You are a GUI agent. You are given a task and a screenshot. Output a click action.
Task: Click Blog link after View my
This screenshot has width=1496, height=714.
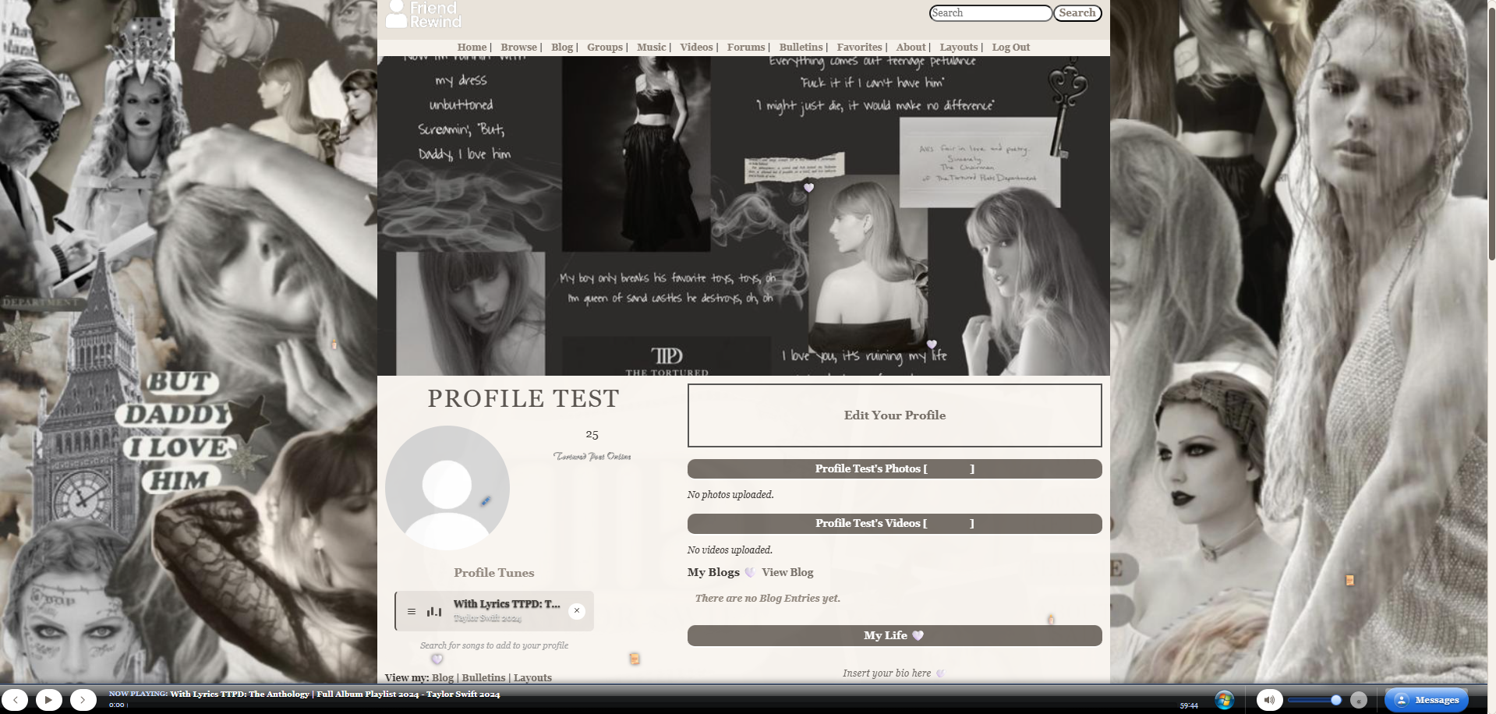[x=443, y=677]
